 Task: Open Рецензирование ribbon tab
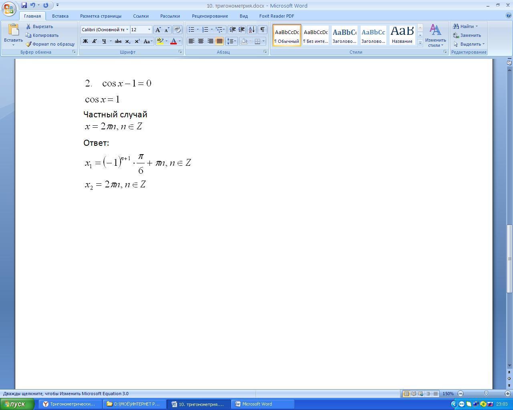[210, 16]
